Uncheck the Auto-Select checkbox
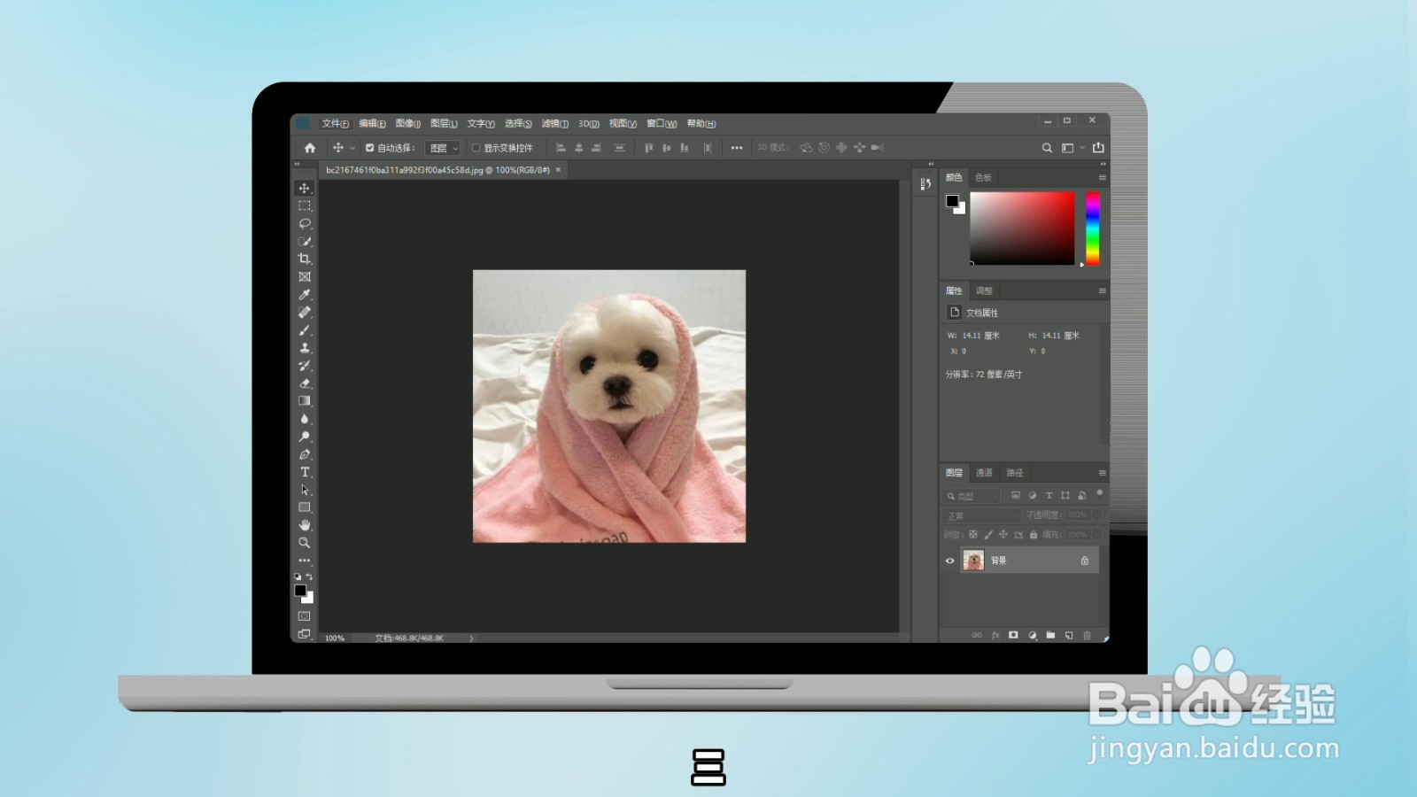1417x797 pixels. [370, 148]
